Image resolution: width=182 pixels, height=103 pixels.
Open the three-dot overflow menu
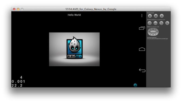click(x=142, y=16)
